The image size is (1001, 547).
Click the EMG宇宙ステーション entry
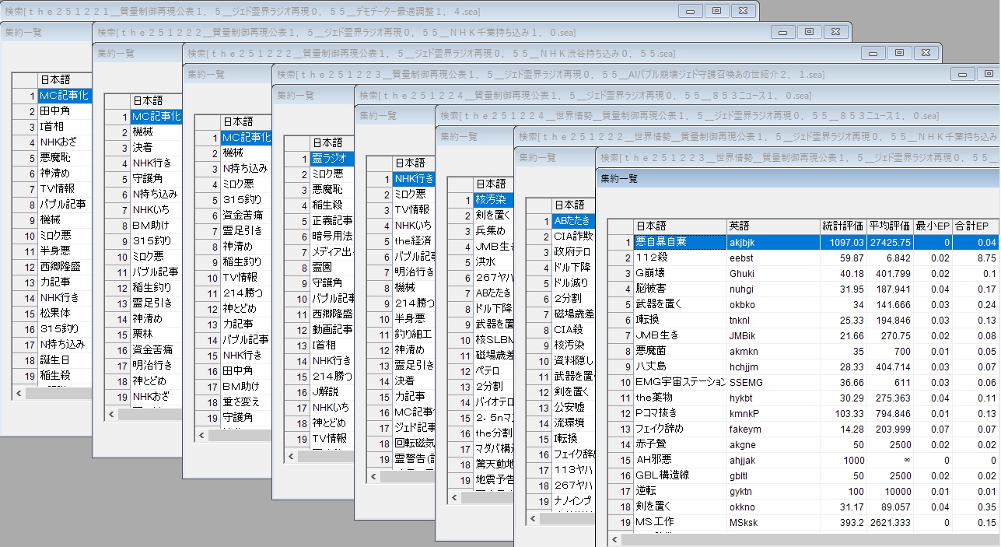(679, 382)
